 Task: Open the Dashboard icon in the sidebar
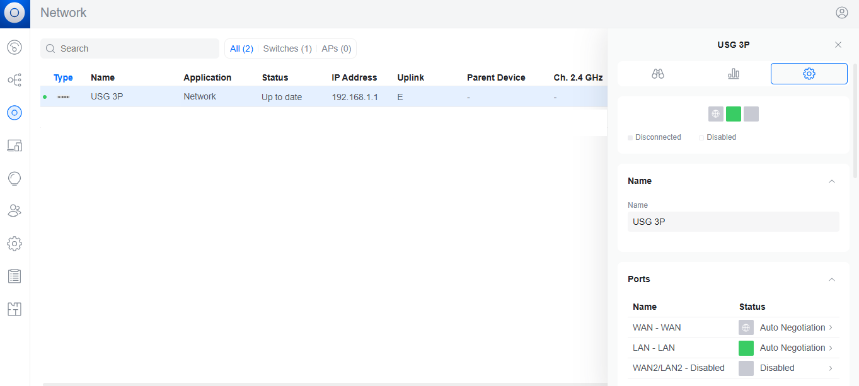[x=14, y=47]
